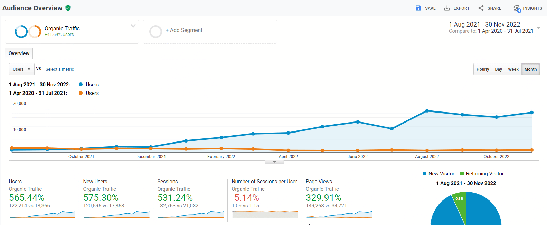Screen dimensions: 547x225
Task: Click the EXPORT label
Action: point(461,8)
